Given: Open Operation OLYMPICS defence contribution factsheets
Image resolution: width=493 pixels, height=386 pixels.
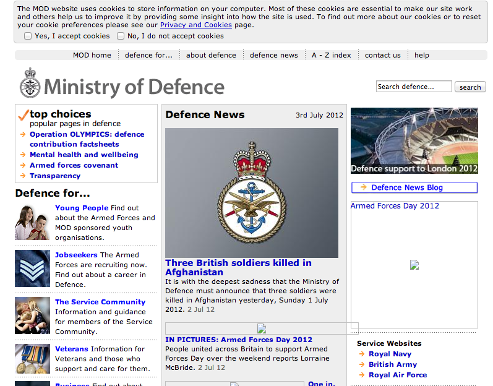Looking at the screenshot, I should tap(87, 139).
